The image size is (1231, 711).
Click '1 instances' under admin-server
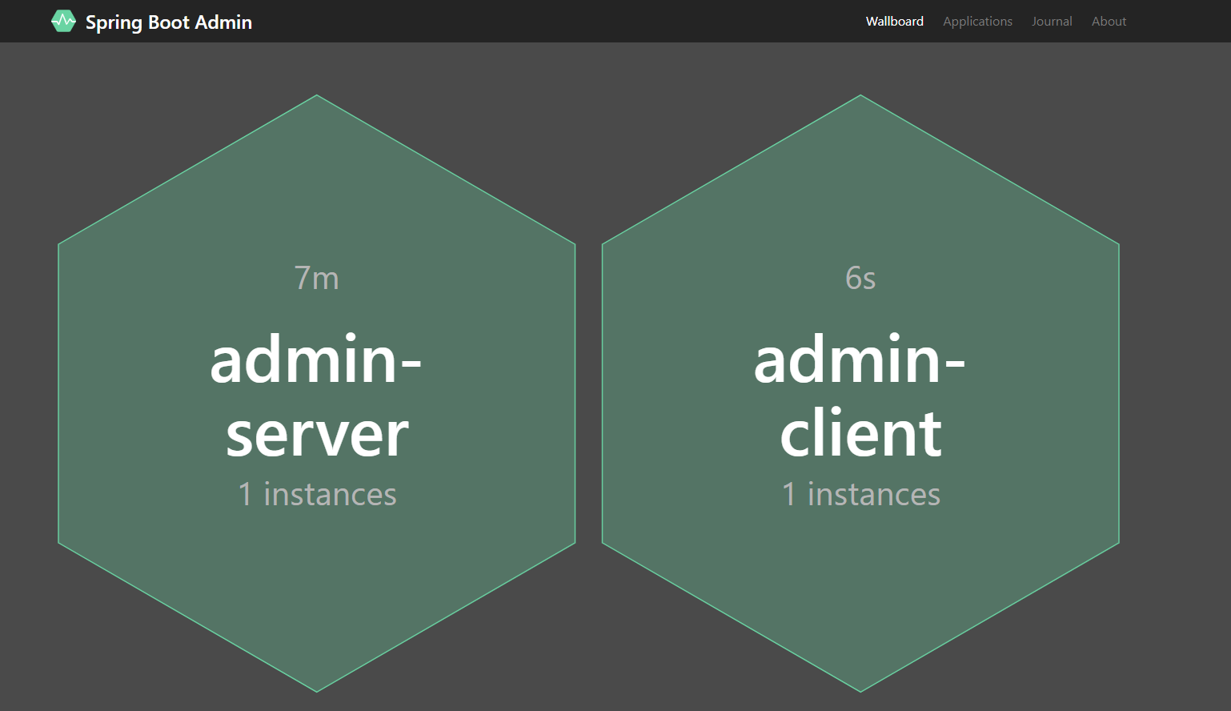point(317,494)
